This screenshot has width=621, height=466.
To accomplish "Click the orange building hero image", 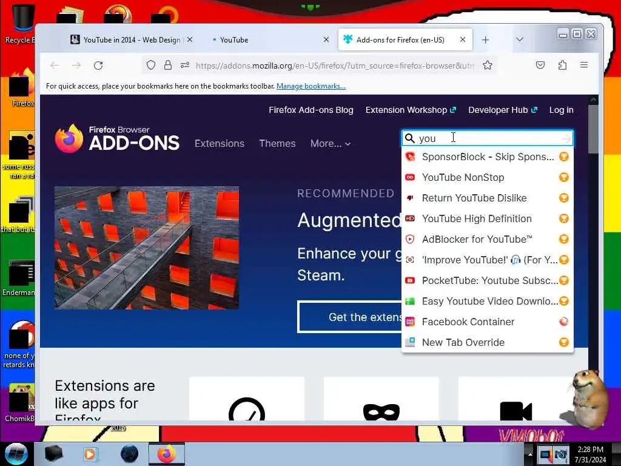I will 147,248.
